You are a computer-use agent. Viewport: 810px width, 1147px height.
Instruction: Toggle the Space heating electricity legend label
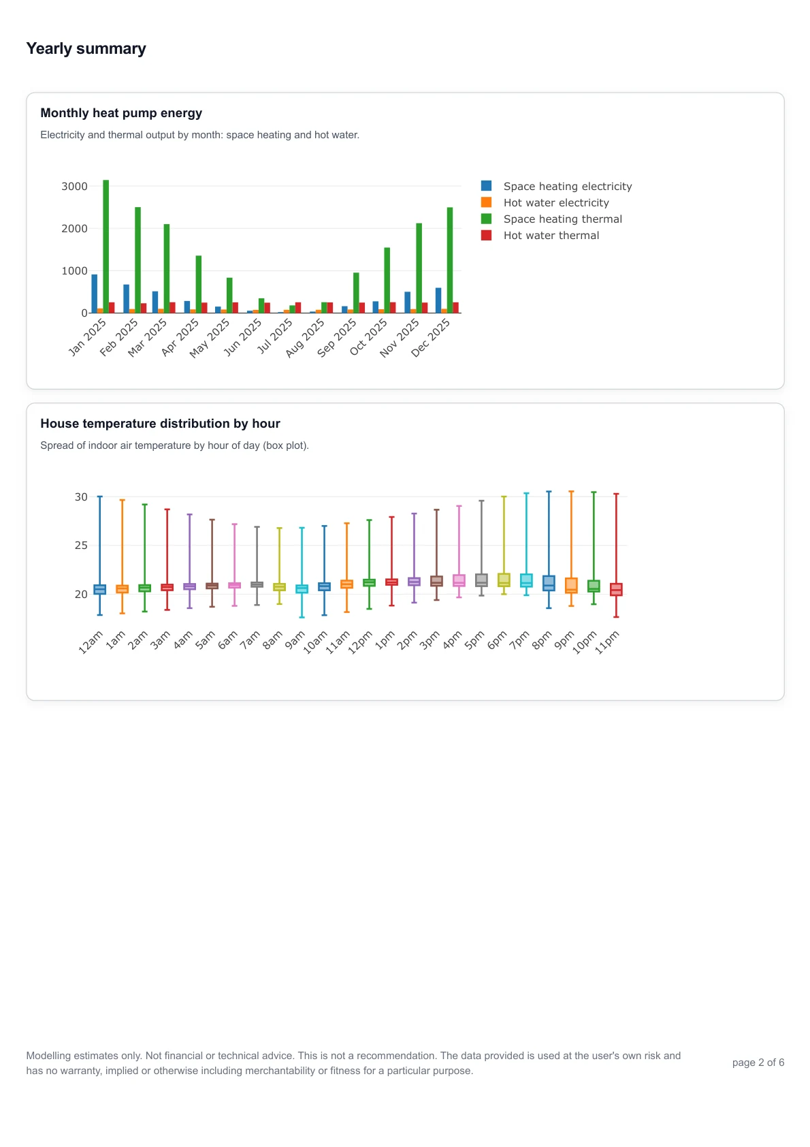pos(568,186)
